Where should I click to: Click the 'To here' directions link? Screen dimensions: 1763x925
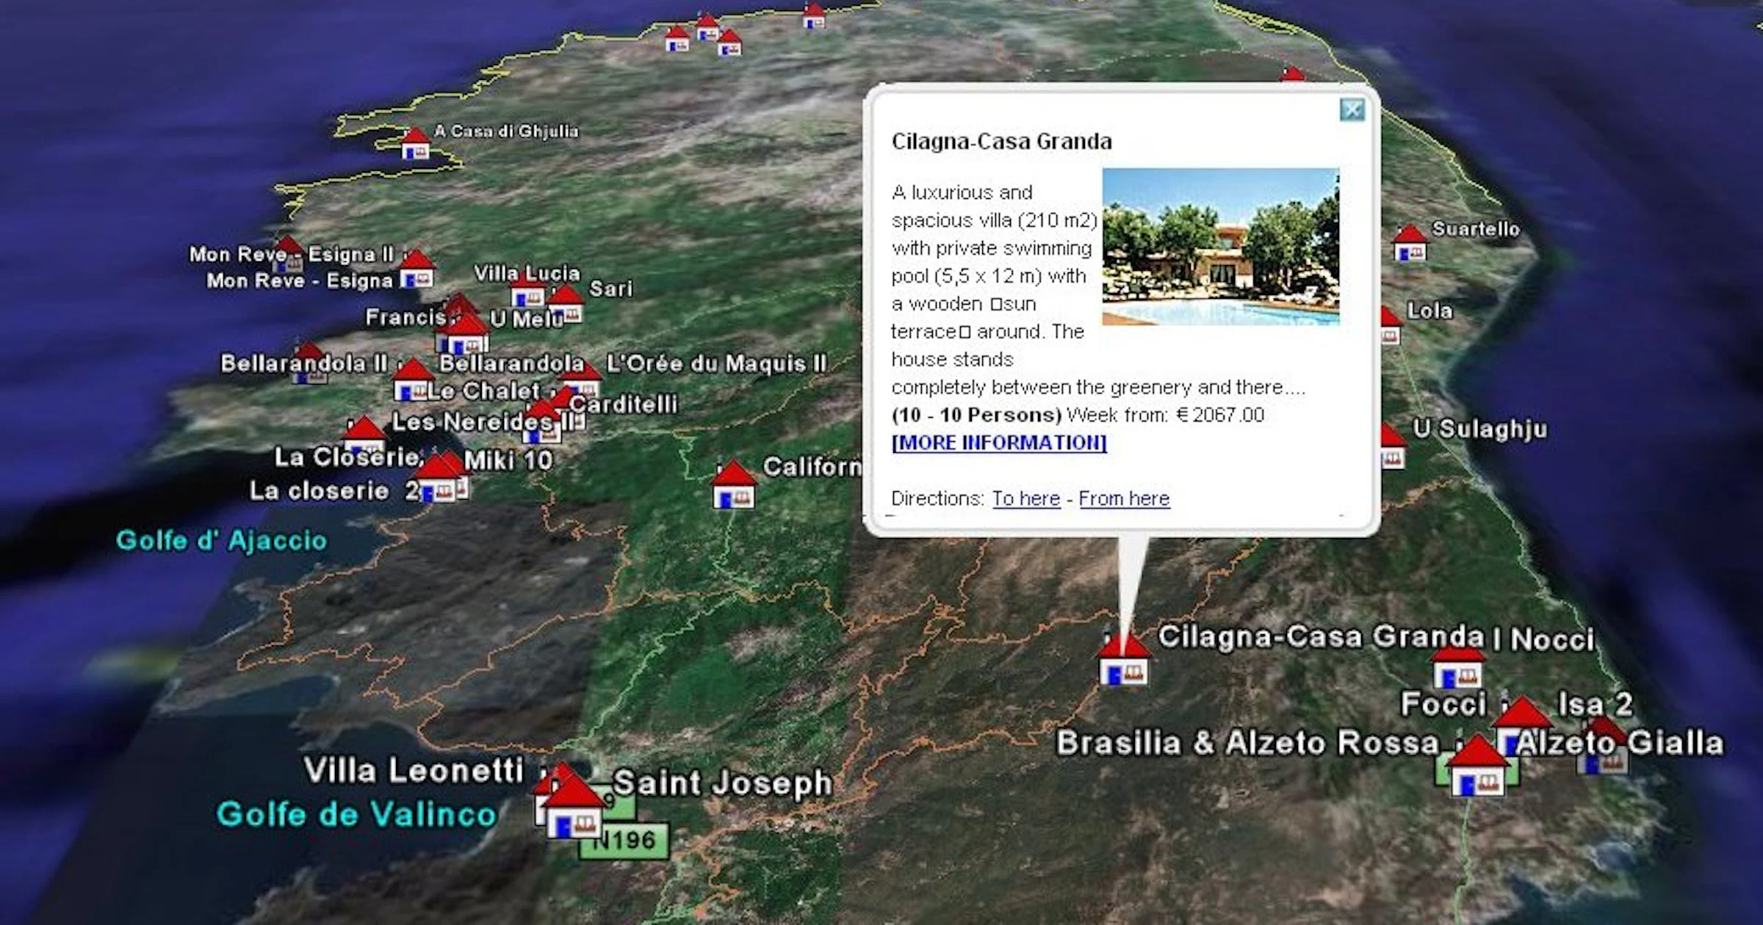(1026, 498)
